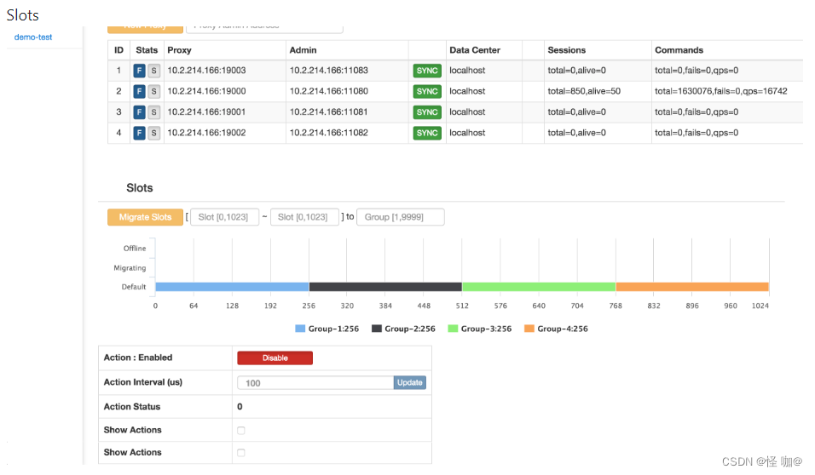Click the S stats icon for proxy 3
The height and width of the screenshot is (475, 815).
point(153,112)
